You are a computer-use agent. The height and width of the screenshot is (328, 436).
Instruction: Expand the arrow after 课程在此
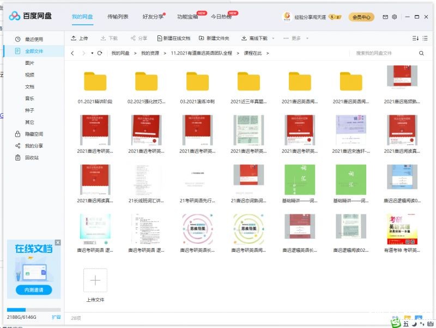[268, 53]
